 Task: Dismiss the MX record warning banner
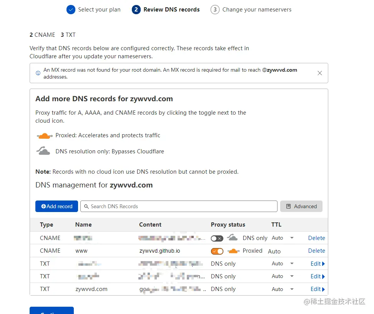[x=320, y=73]
